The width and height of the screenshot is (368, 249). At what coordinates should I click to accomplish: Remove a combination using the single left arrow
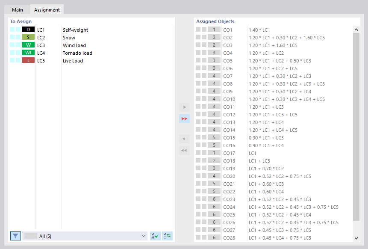[184, 139]
